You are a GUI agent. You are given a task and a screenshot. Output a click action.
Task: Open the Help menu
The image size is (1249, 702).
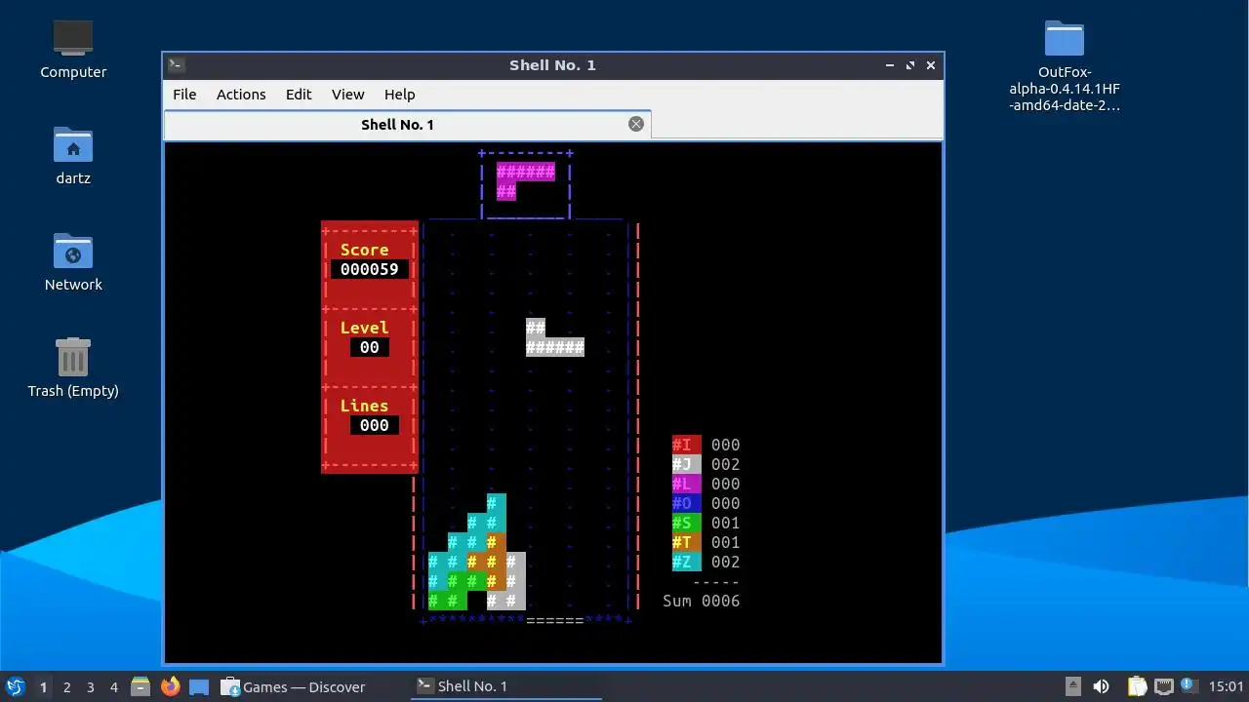(x=399, y=95)
